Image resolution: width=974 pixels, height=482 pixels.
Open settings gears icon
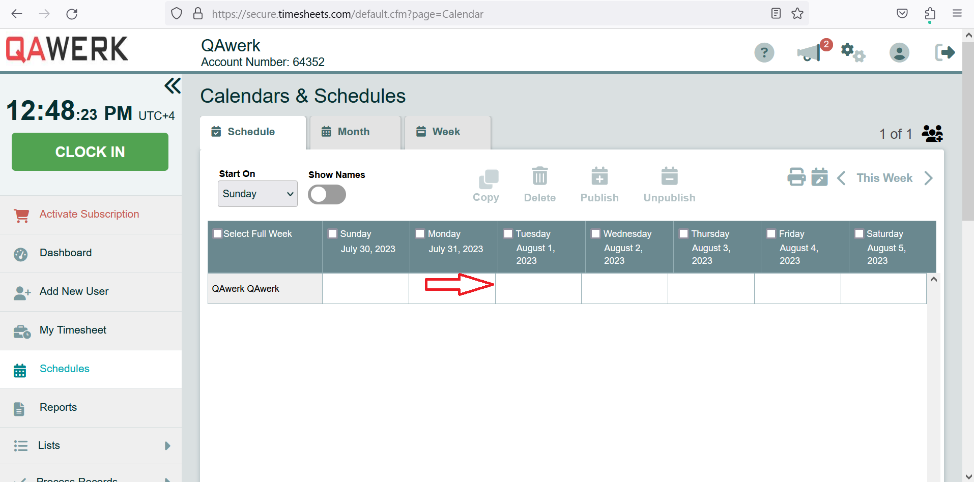[x=853, y=52]
